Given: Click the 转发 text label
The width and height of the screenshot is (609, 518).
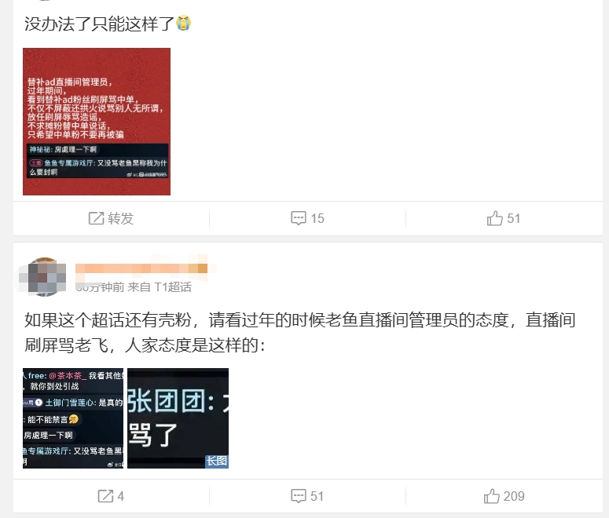Looking at the screenshot, I should pos(121,218).
